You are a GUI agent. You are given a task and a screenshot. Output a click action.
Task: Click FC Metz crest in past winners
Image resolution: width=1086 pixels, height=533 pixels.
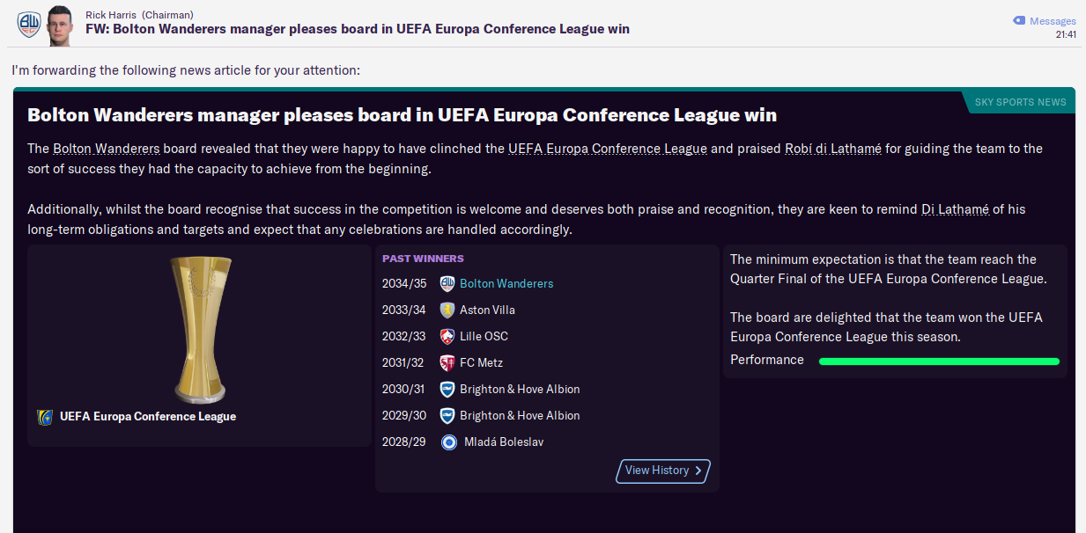(447, 362)
